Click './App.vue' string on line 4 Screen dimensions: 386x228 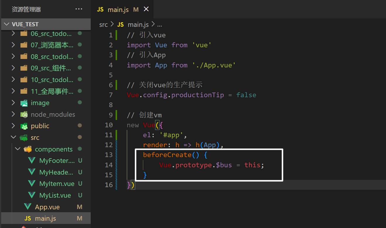[x=214, y=65]
